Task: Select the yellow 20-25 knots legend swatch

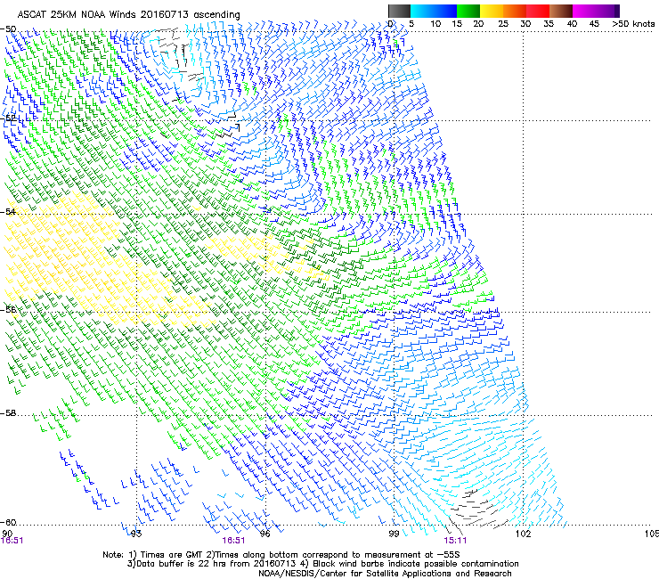Action: (492, 11)
